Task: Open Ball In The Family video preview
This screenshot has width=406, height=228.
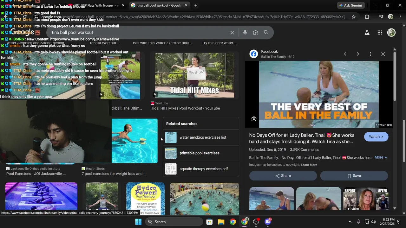Action: (319, 94)
